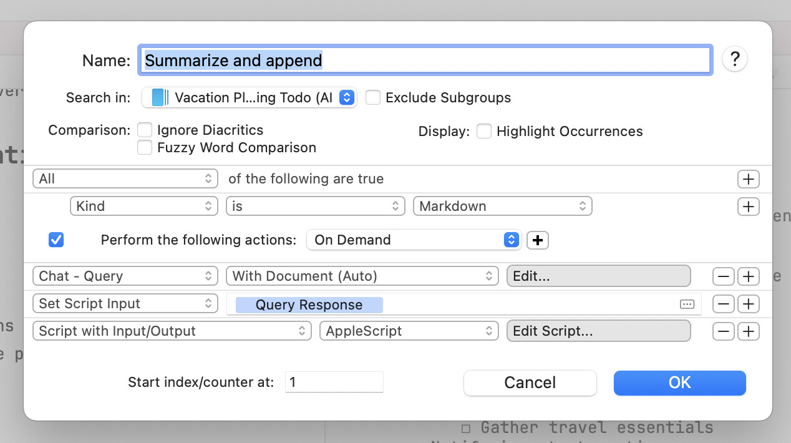791x443 pixels.
Task: Change the Kind criterion dropdown
Action: click(143, 207)
